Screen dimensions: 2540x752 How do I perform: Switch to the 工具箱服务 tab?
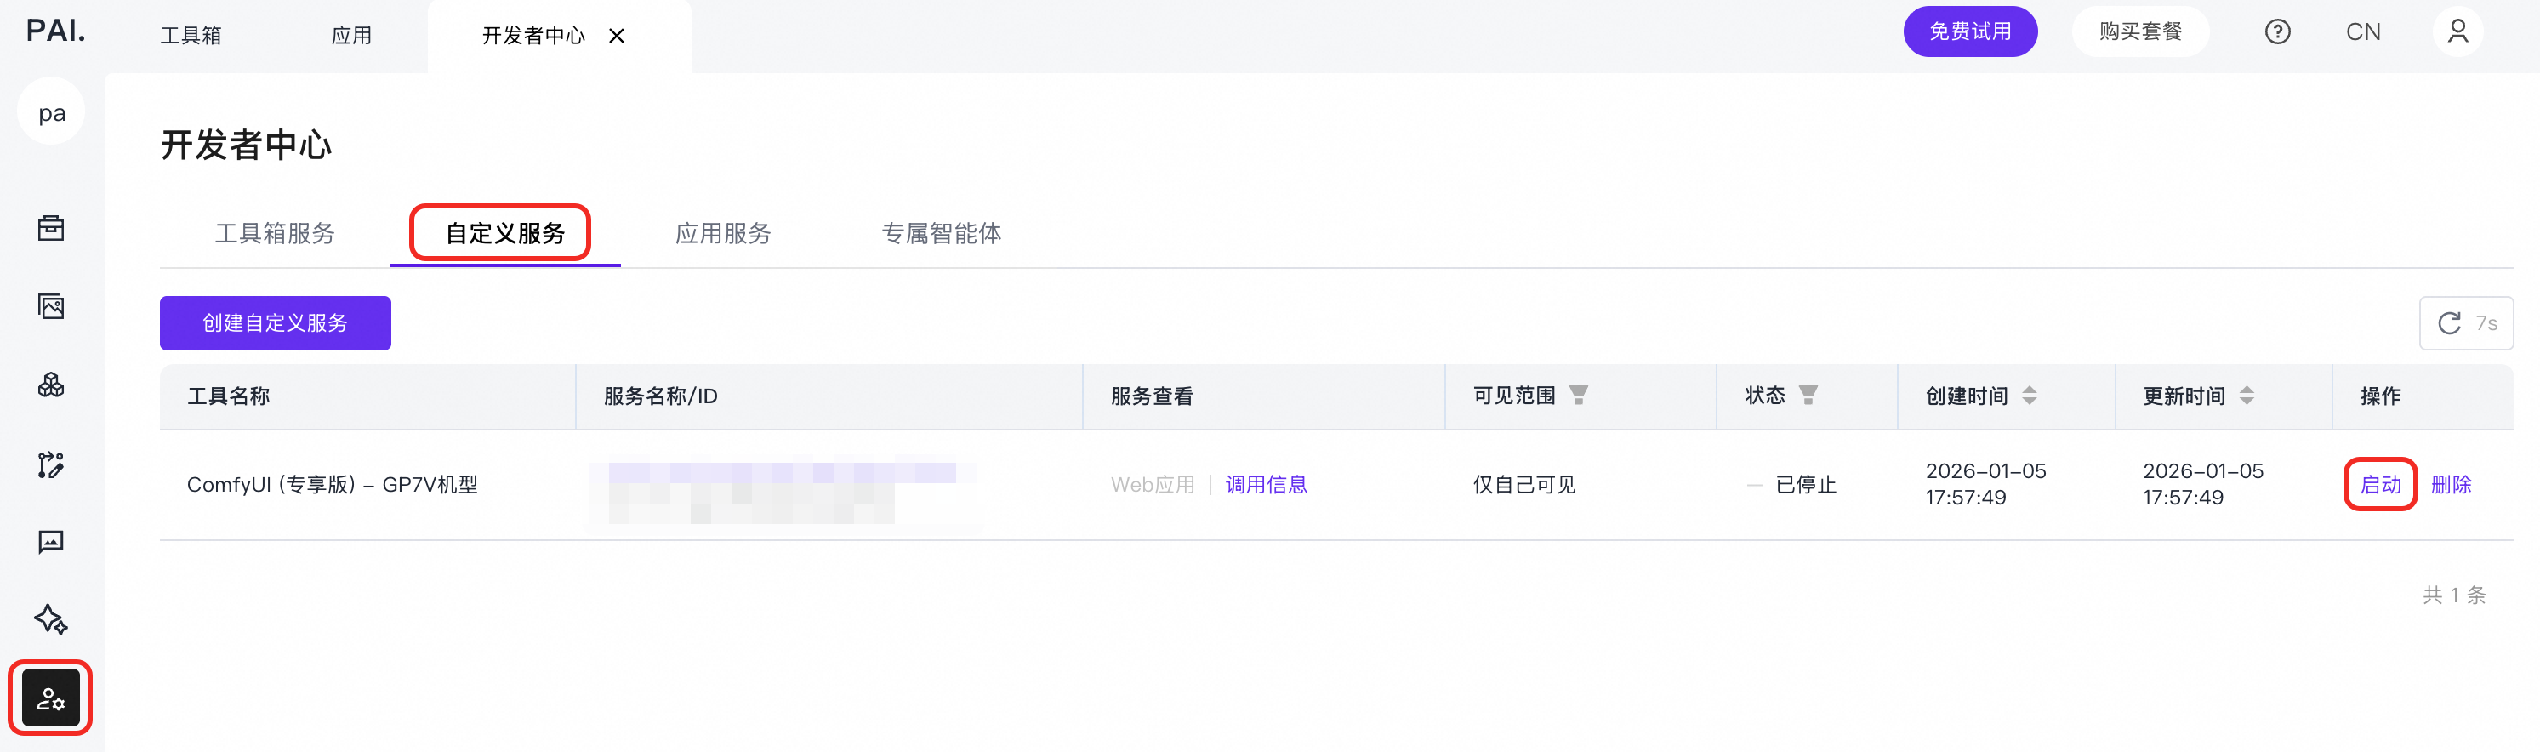click(275, 234)
